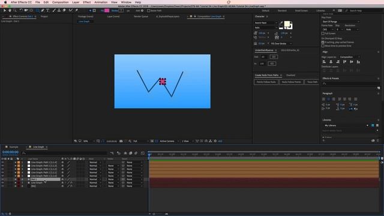Click Points Follow Nulls button
Image resolution: width=384 pixels, height=216 pixels.
tap(266, 82)
